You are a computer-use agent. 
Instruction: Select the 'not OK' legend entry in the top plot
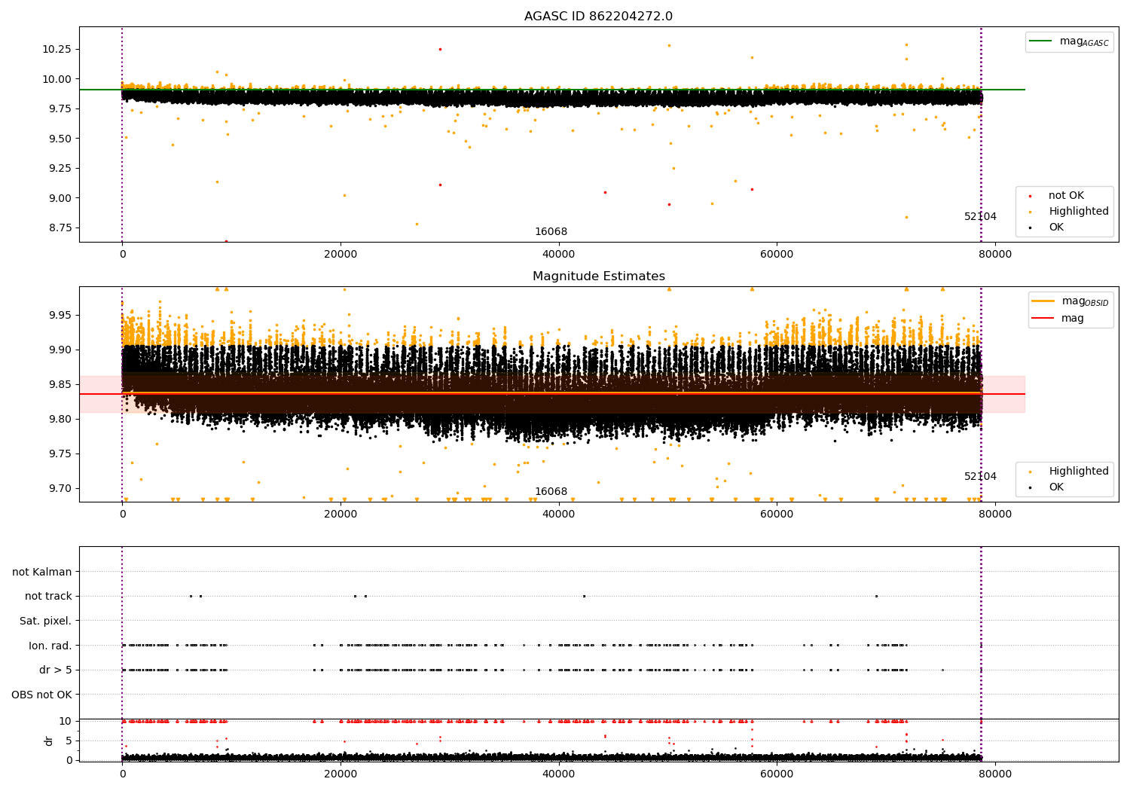(1066, 196)
